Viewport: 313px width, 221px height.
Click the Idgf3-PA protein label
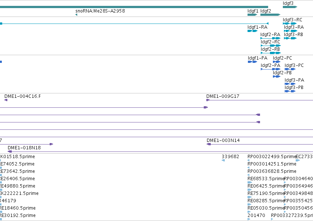coord(295,80)
